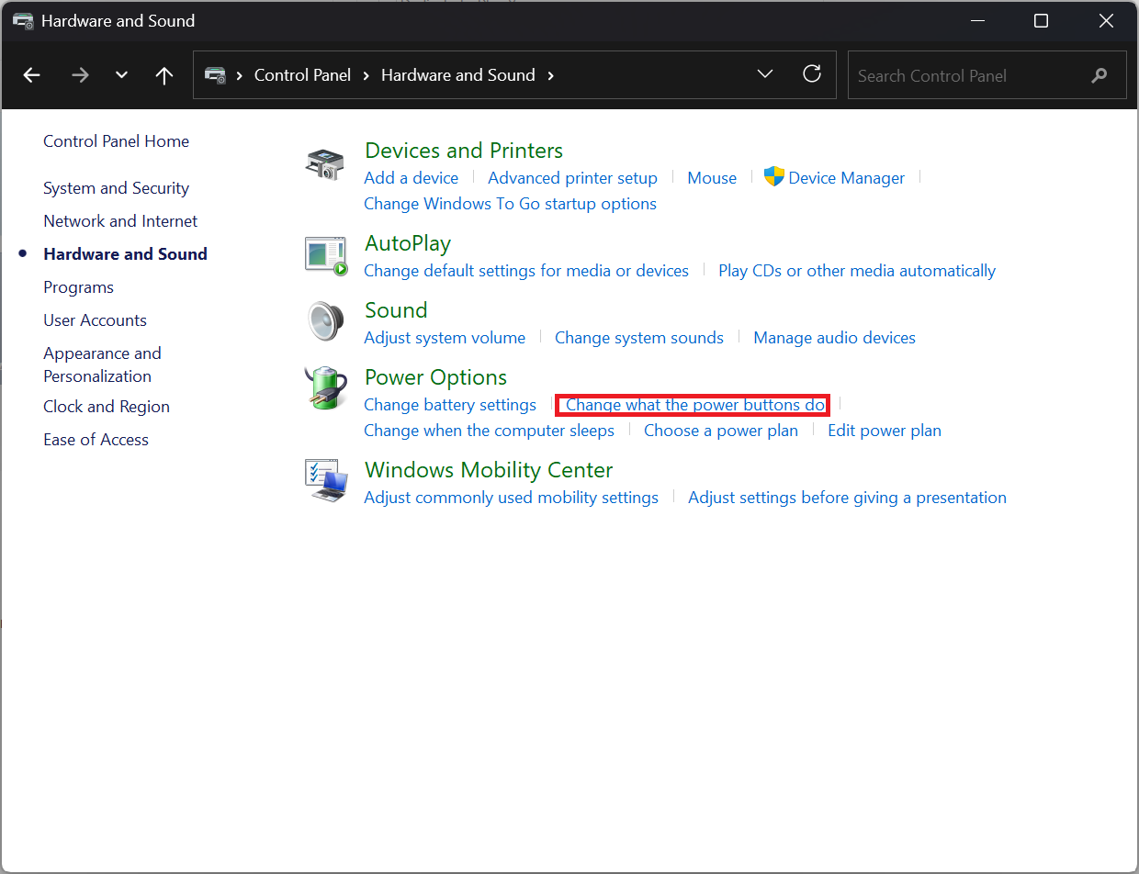Click the search magnifier icon
Screen dimensions: 1139x874
[1100, 76]
